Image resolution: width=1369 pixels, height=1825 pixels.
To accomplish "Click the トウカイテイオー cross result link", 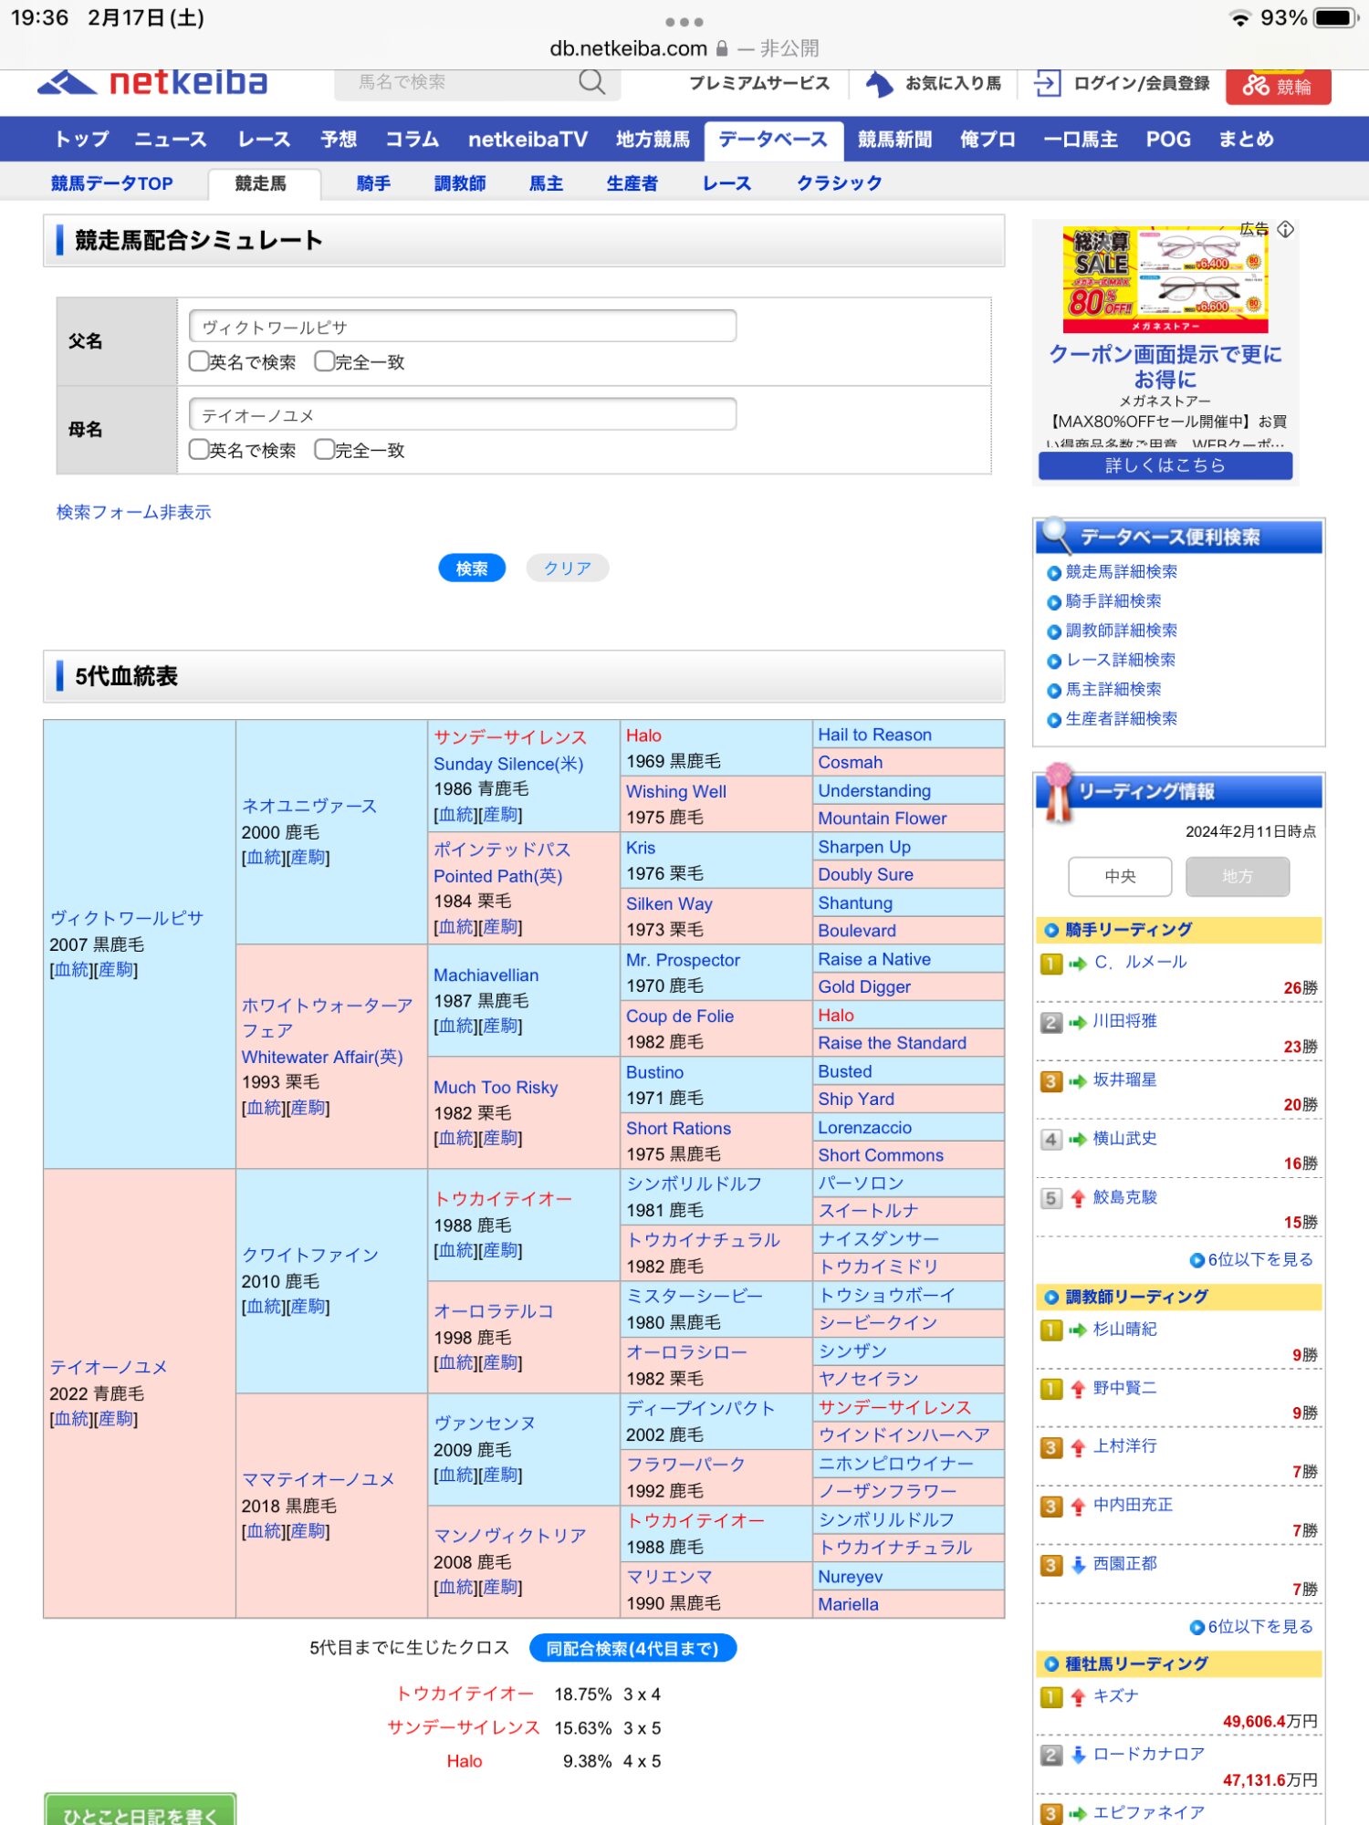I will 465,1694.
